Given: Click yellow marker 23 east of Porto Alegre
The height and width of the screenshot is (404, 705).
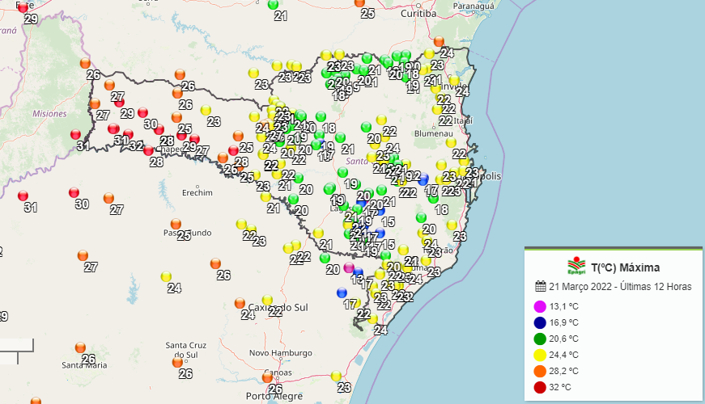Looking at the screenshot, I should [336, 376].
